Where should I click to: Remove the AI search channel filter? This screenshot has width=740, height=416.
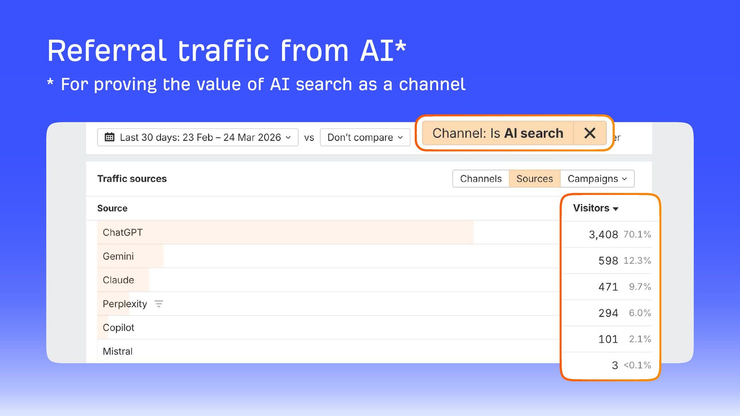[590, 133]
